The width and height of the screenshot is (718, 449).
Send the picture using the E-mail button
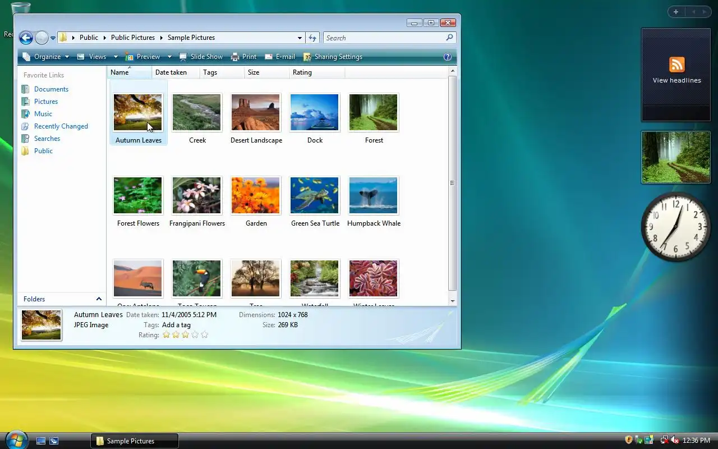(280, 57)
